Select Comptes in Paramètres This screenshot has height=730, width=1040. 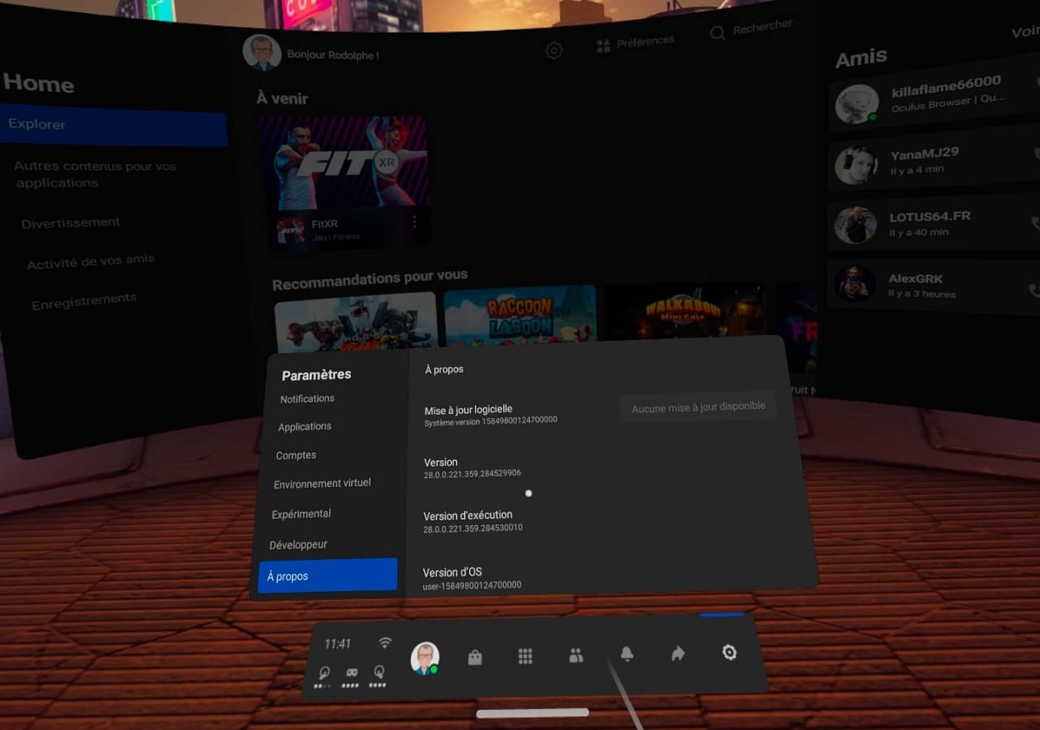(296, 455)
